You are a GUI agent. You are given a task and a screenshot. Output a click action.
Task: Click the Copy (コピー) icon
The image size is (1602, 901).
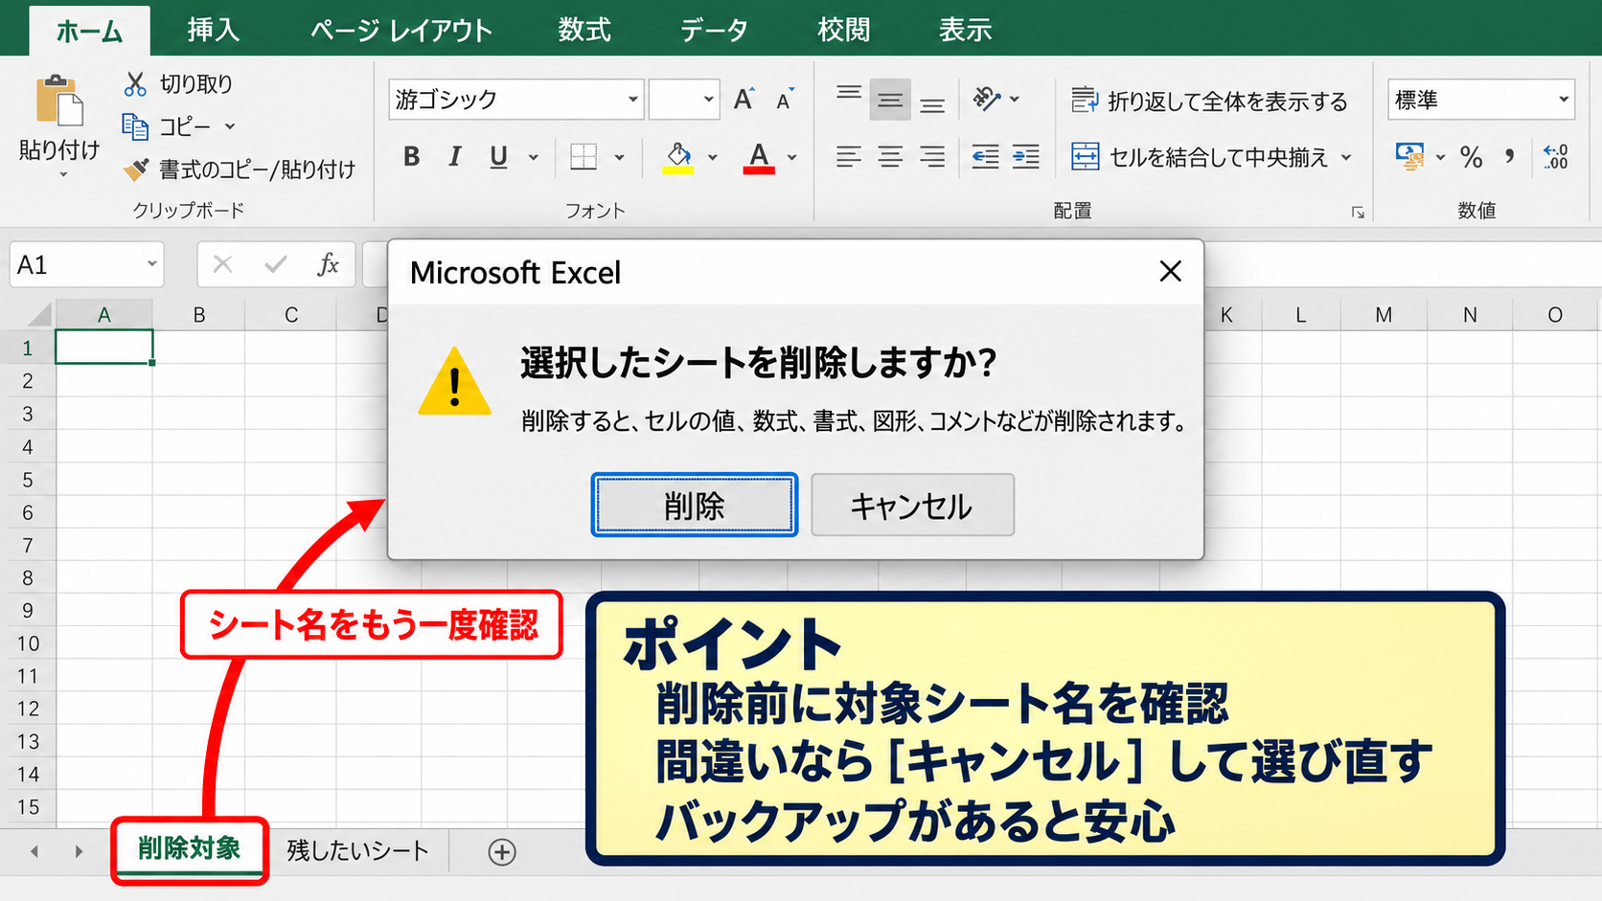(x=134, y=126)
